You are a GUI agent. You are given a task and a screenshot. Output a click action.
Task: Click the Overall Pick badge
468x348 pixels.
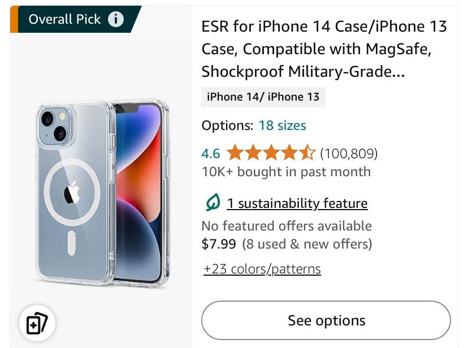point(65,19)
